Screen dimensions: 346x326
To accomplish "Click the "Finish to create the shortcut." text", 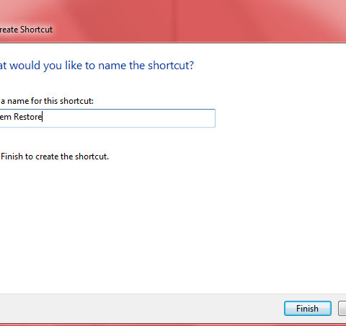I will click(55, 157).
